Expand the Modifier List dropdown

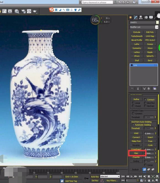(157, 27)
